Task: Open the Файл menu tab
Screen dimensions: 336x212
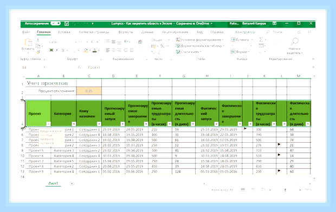Action: 26,32
